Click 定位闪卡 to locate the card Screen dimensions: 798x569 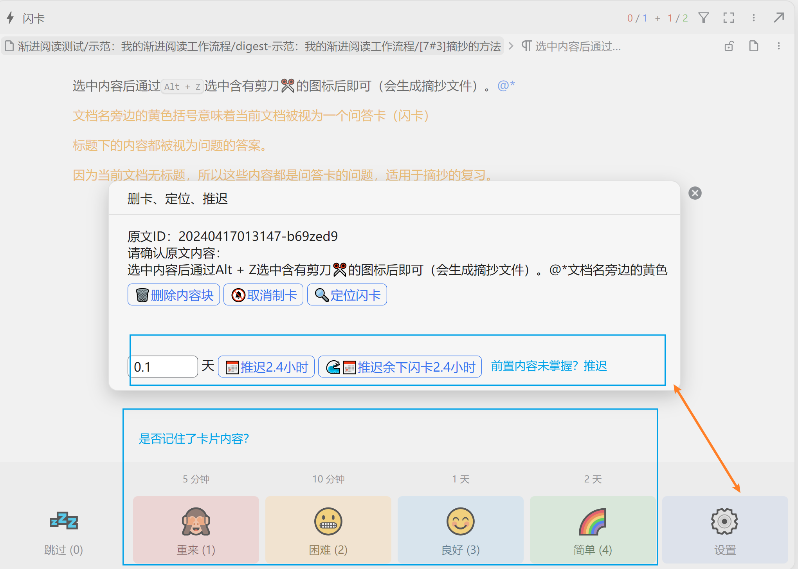click(347, 295)
